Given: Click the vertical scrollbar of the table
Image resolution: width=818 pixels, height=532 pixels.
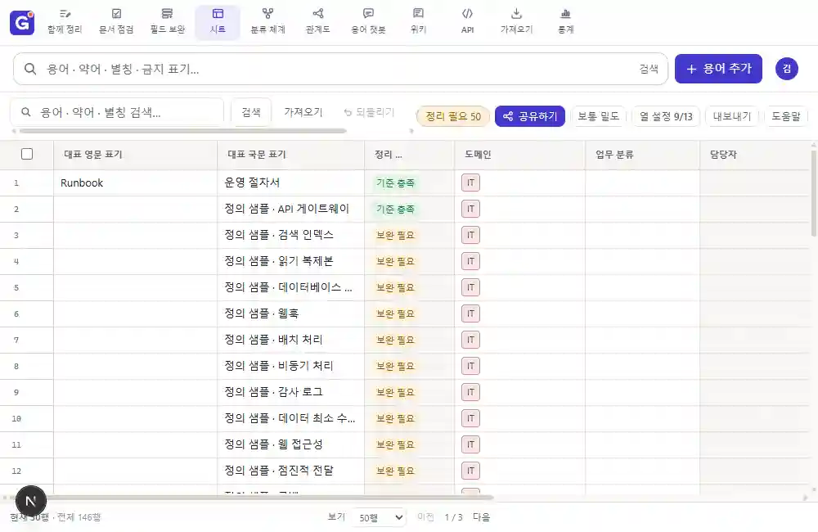Looking at the screenshot, I should 814,193.
